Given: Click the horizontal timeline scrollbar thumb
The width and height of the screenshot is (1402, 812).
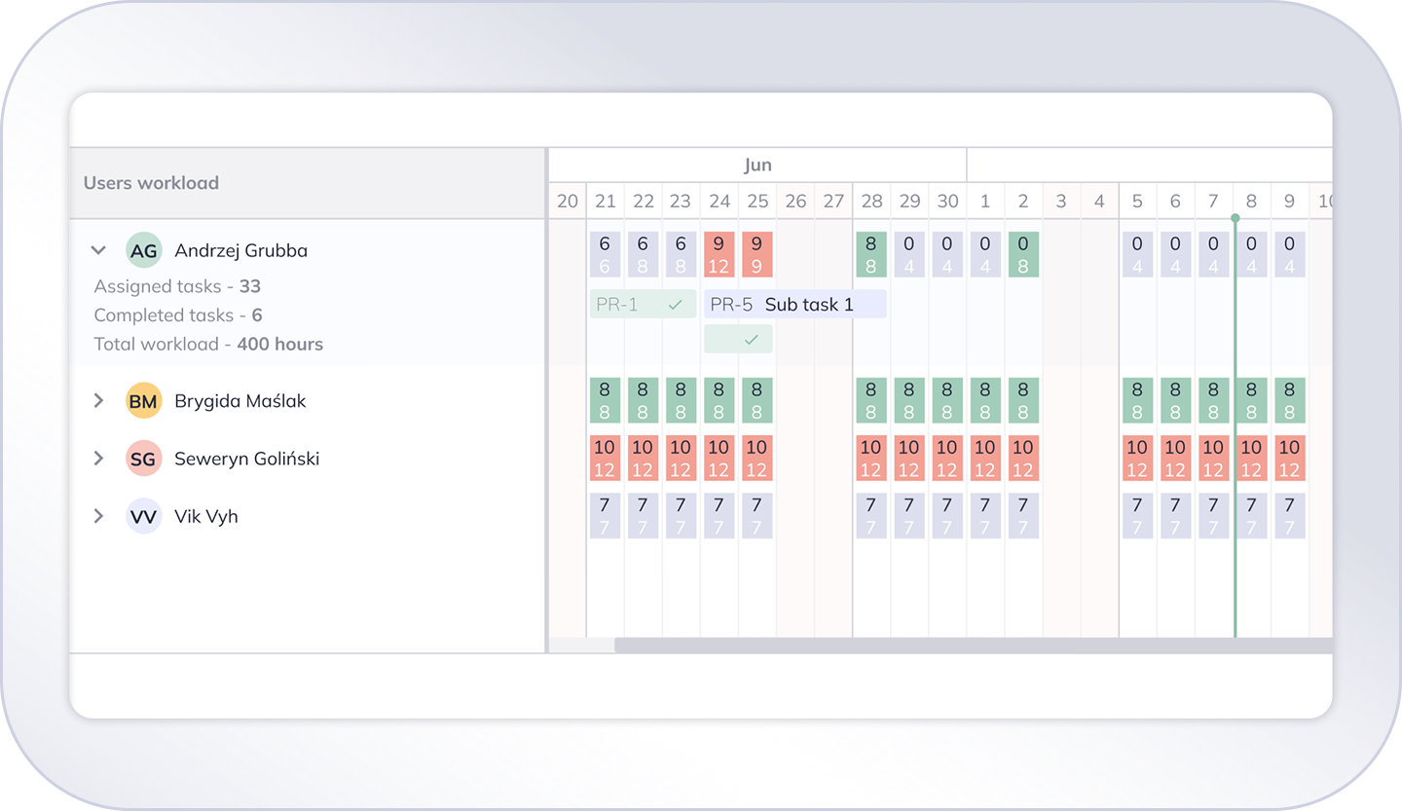Looking at the screenshot, I should click(972, 646).
